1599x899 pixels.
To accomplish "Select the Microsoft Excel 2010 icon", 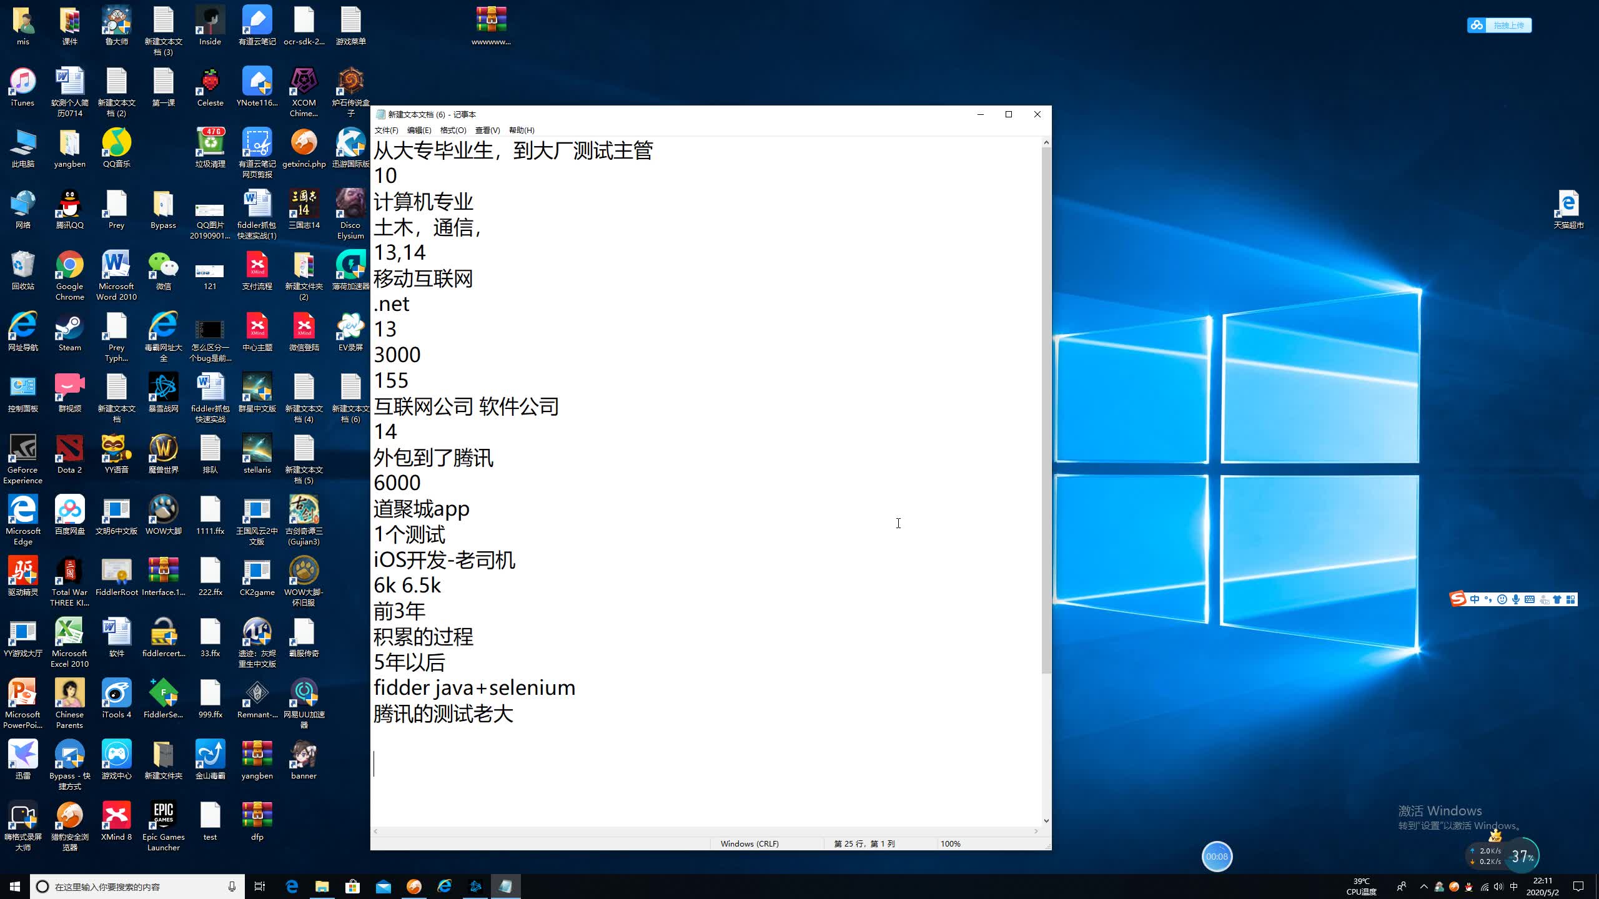I will [x=70, y=643].
